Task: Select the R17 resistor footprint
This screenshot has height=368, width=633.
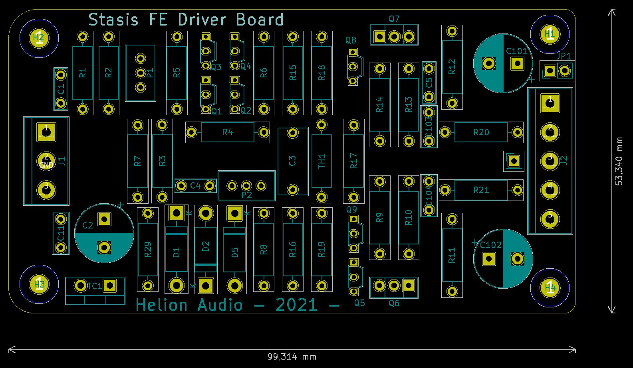Action: point(353,161)
